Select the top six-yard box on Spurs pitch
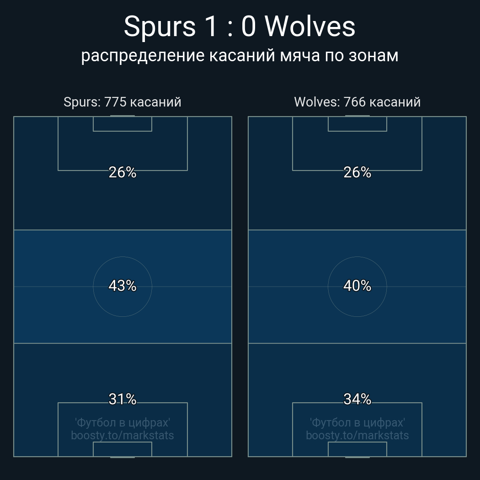This screenshot has height=480, width=480. (123, 124)
